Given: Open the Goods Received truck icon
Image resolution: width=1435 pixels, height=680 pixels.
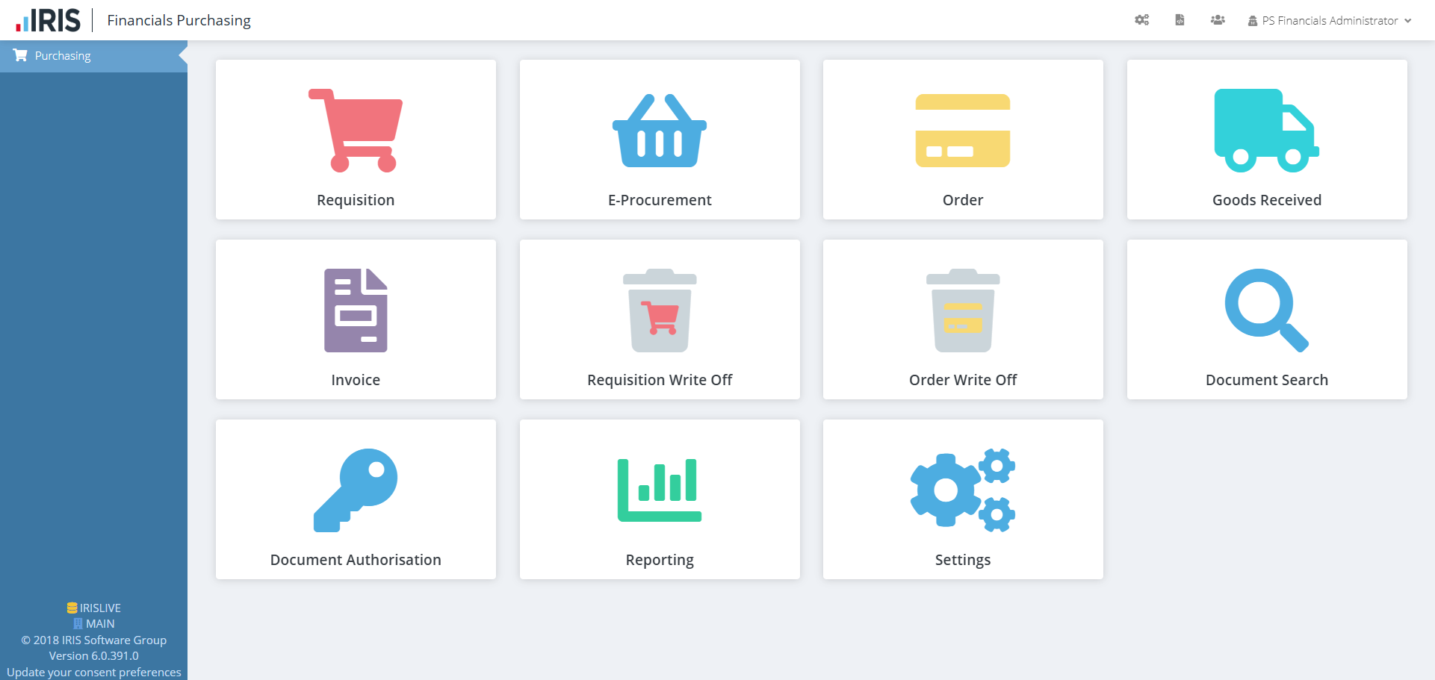Looking at the screenshot, I should pos(1267,131).
